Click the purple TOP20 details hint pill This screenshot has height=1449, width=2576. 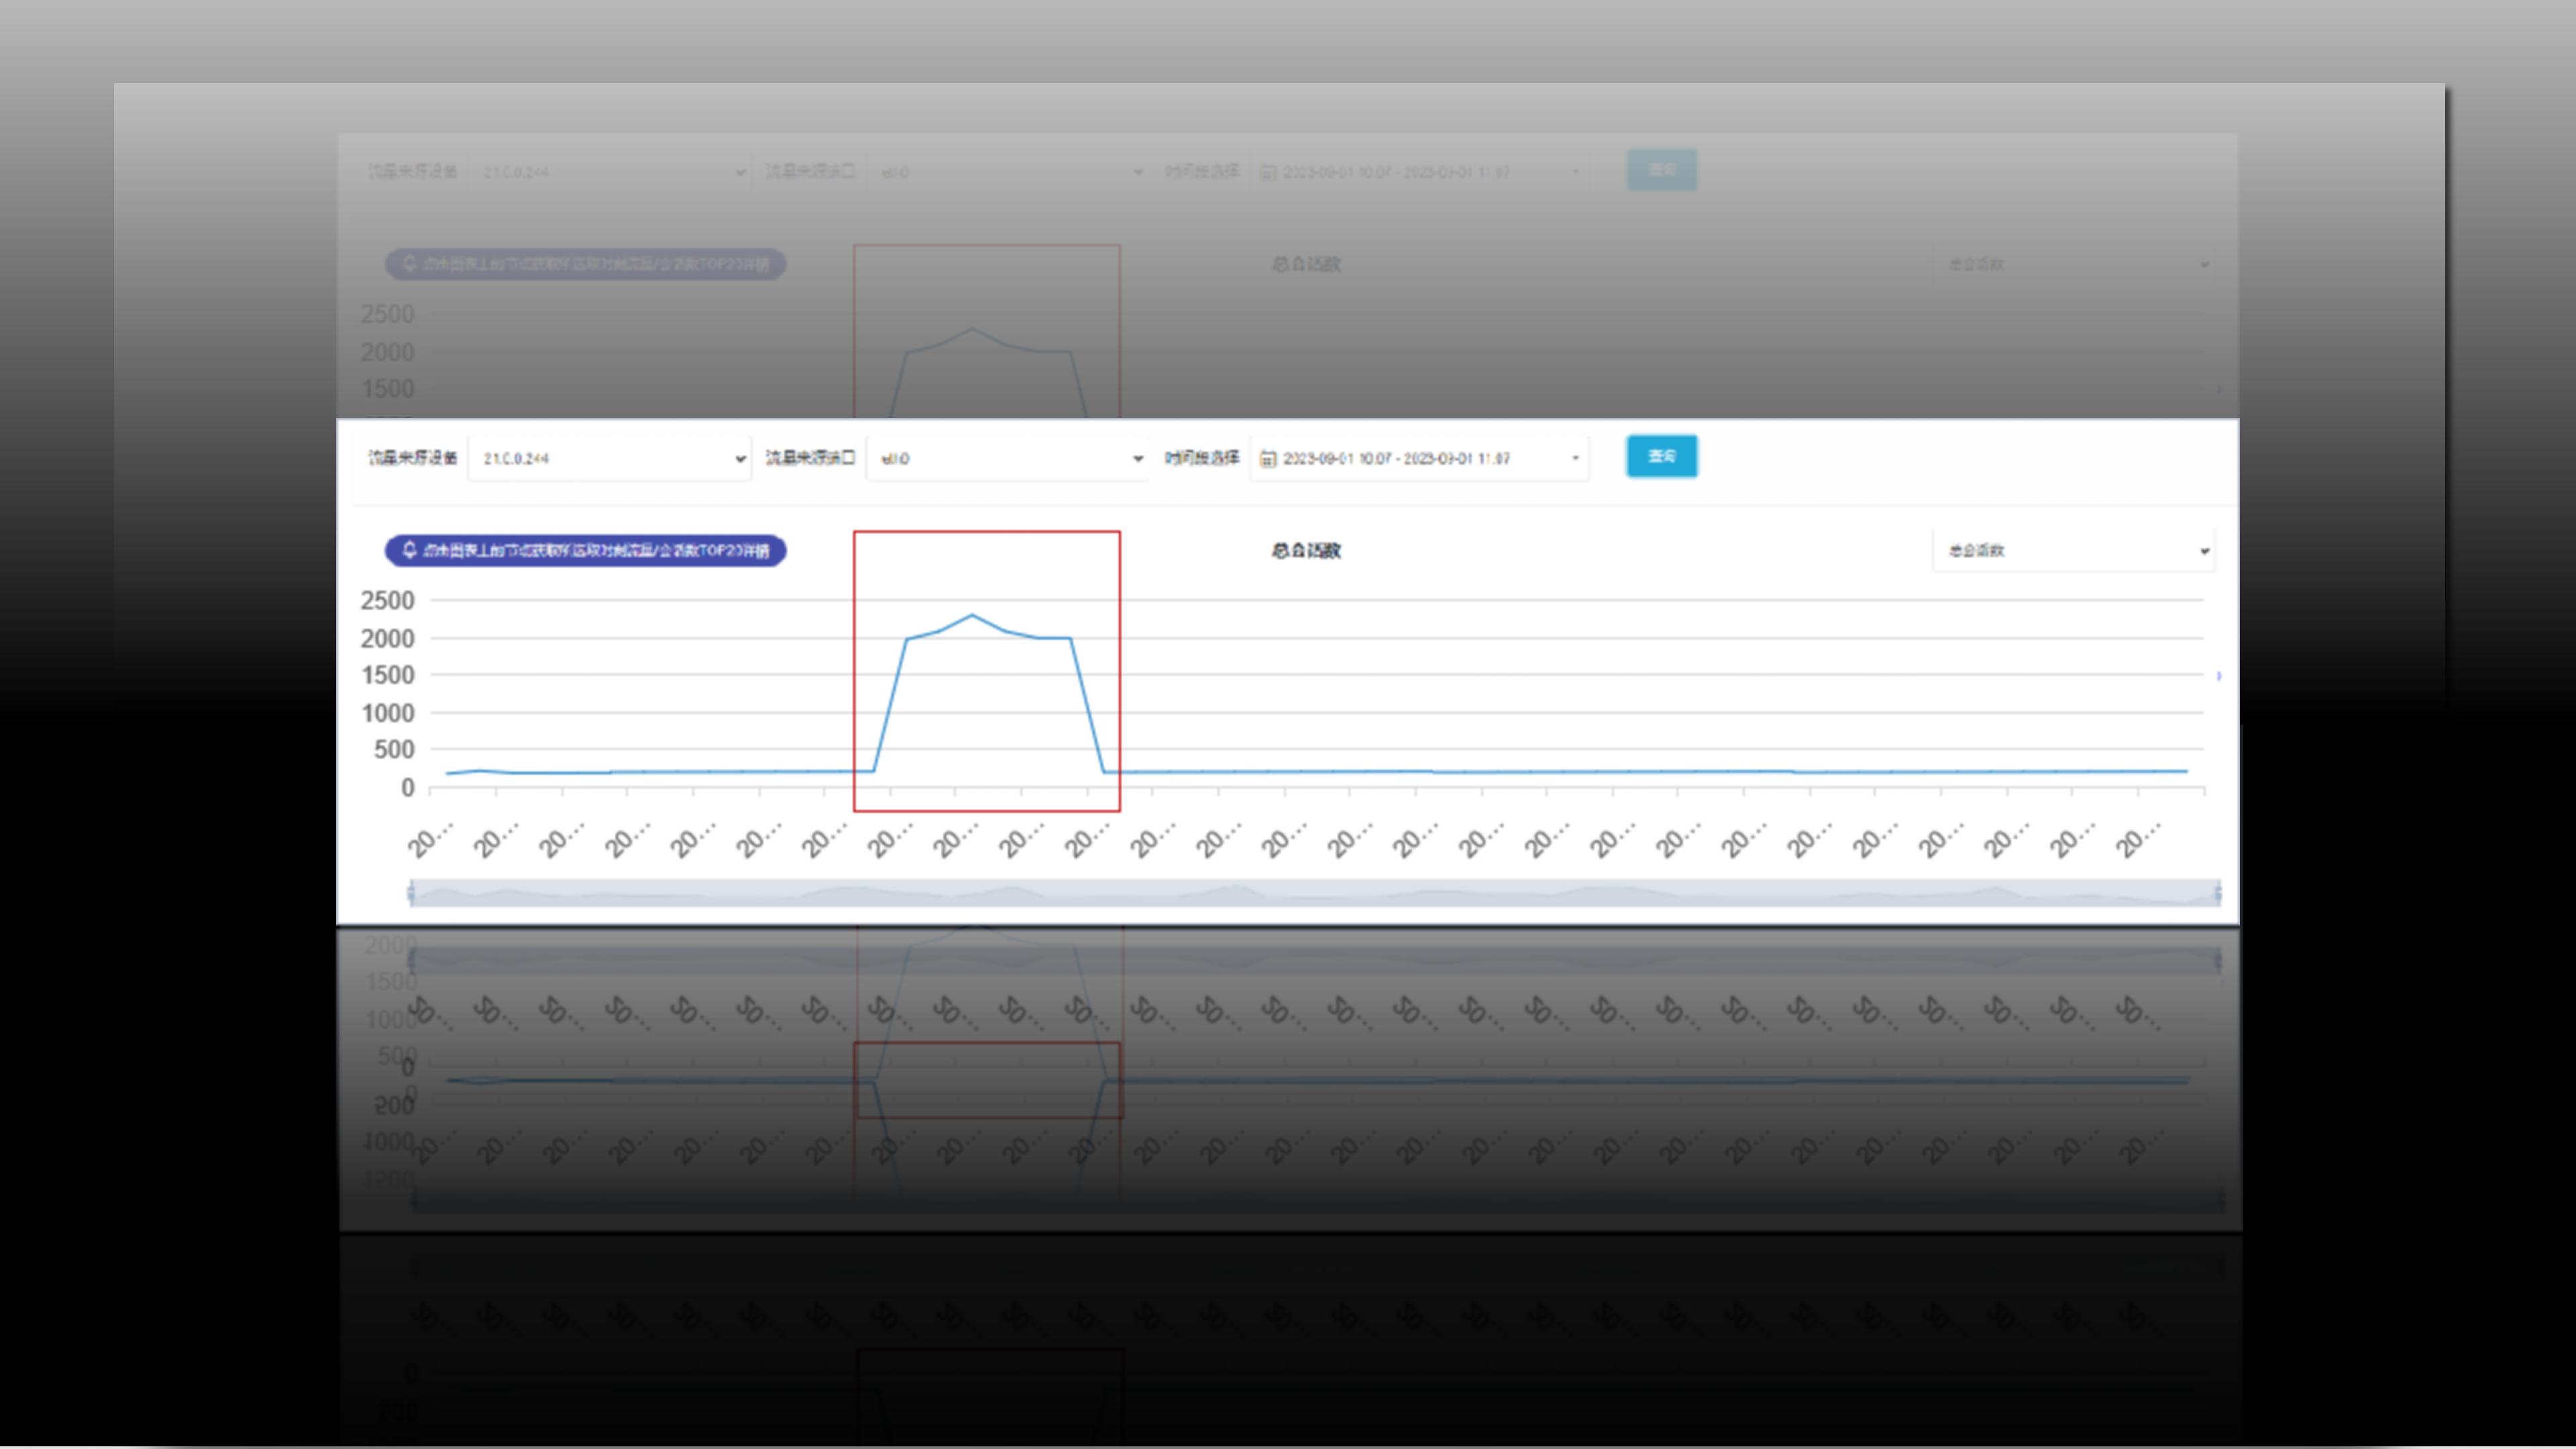(x=586, y=551)
